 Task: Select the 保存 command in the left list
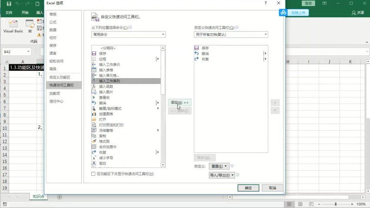126,54
